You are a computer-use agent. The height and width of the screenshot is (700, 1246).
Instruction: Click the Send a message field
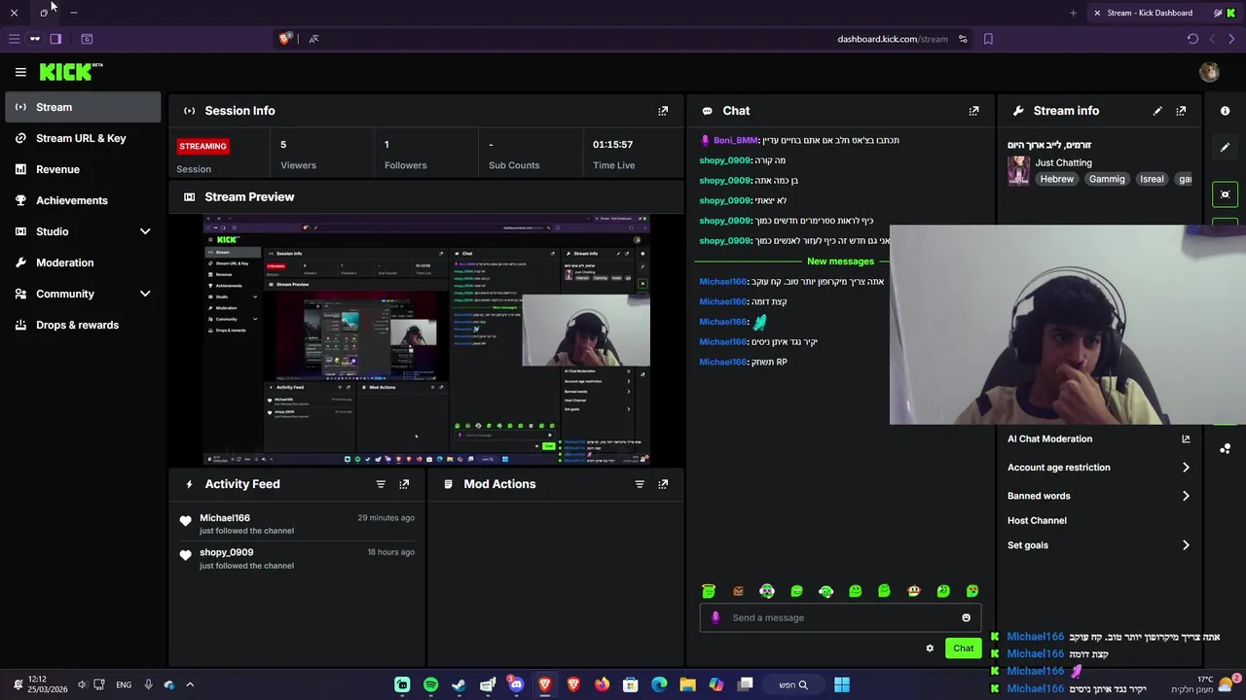840,617
